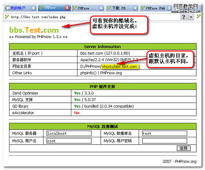205x170 pixels.
Task: Click the question mark help icon
Action: [x=184, y=17]
